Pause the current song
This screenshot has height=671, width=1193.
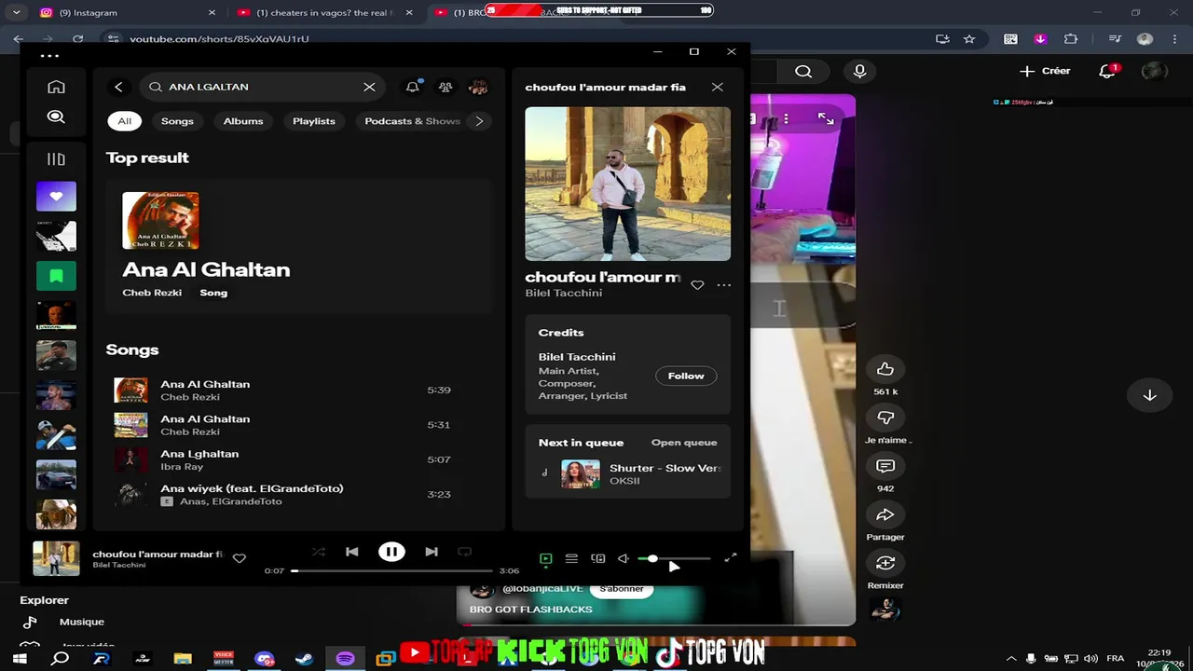click(x=391, y=552)
